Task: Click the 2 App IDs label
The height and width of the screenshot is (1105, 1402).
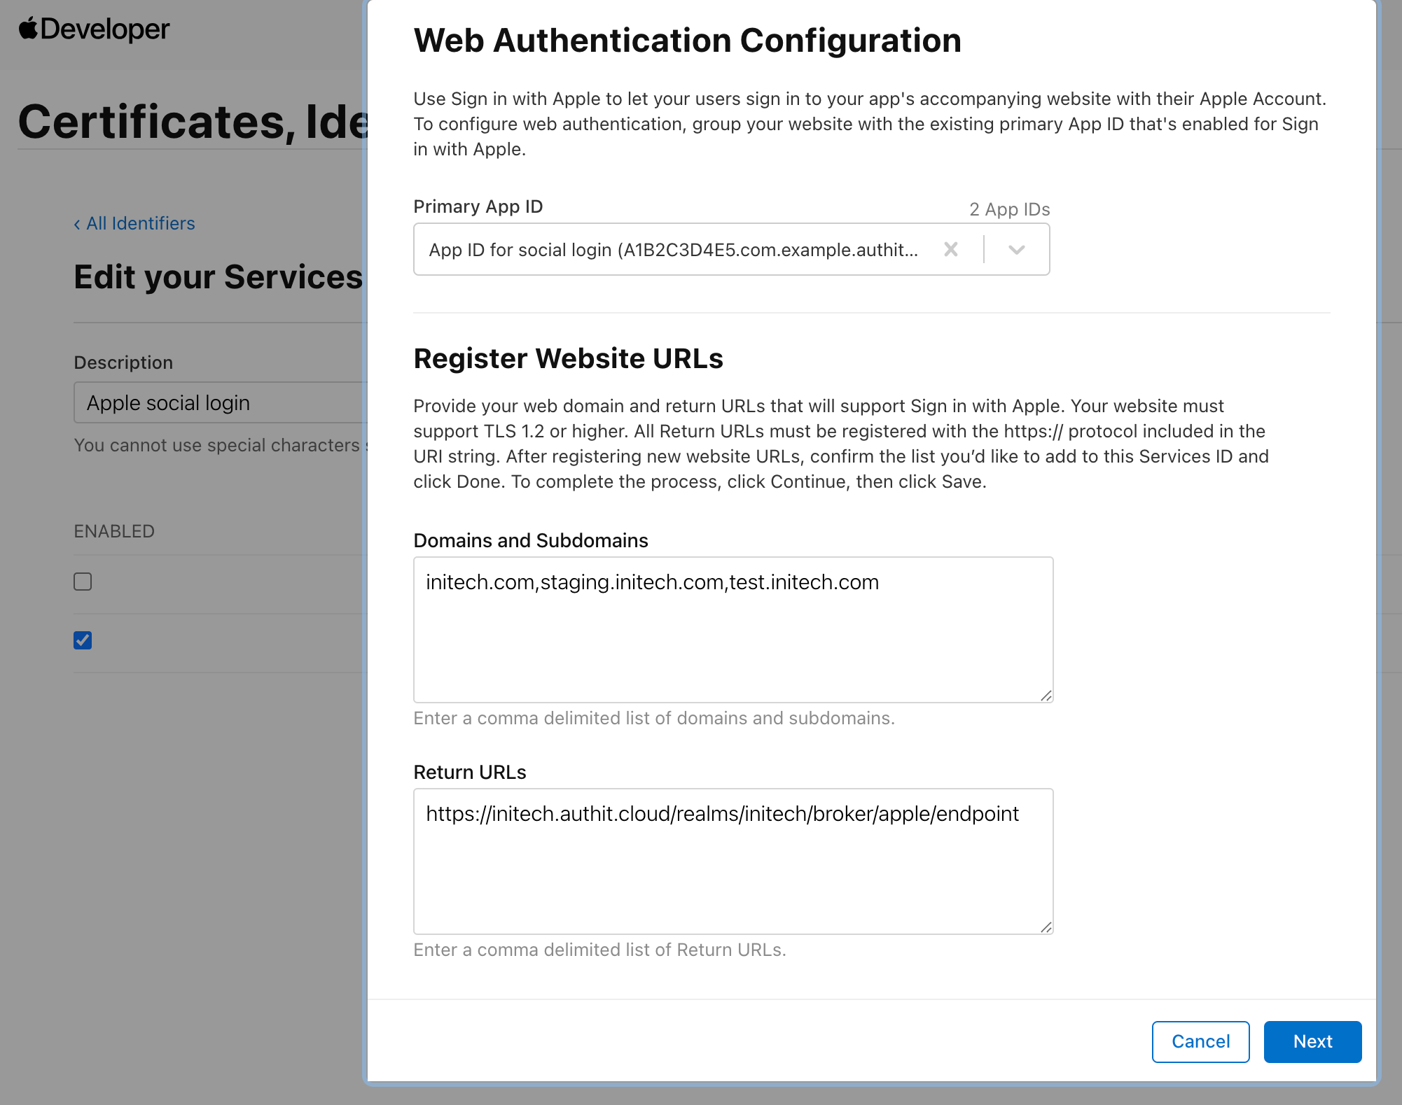Action: tap(1008, 209)
